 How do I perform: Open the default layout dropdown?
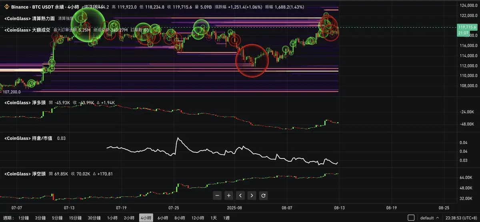tap(430, 218)
